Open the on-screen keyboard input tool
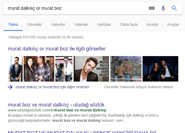 151,8
